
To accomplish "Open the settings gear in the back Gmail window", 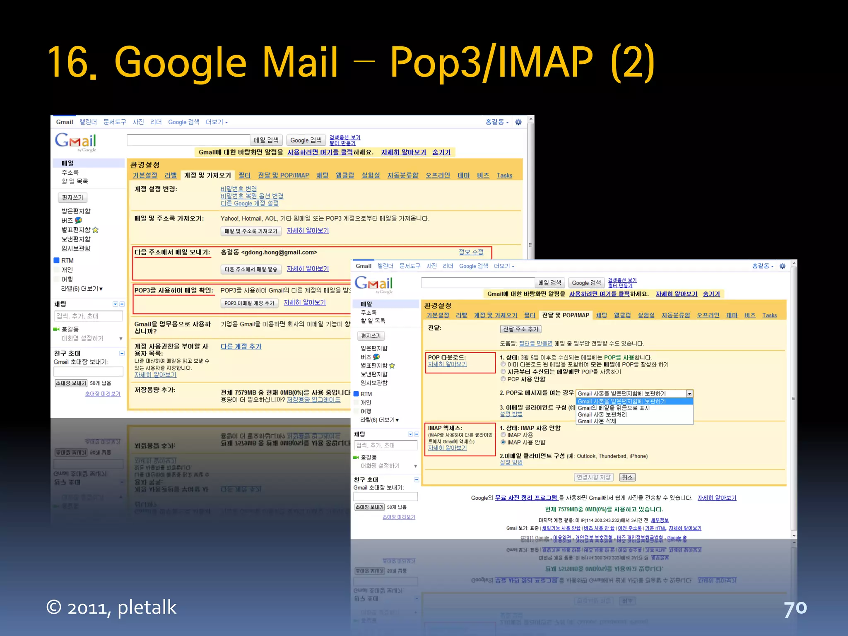I will click(x=518, y=122).
